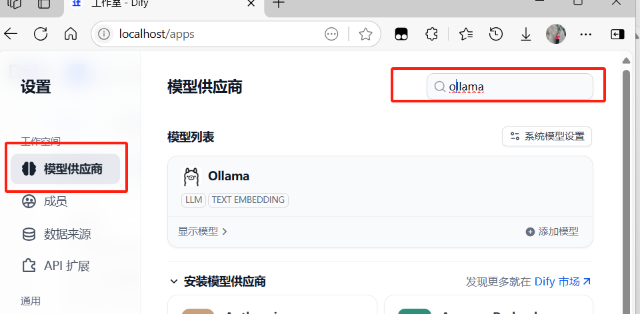Screen dimensions: 640x314
Task: Open the browser home page icon
Action: 71,34
